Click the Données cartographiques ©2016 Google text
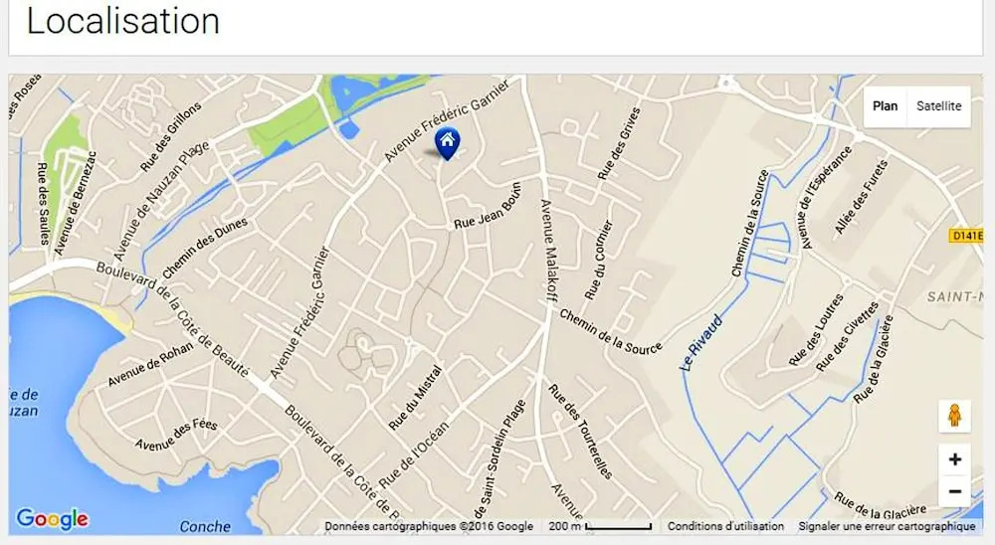Image resolution: width=995 pixels, height=545 pixels. click(x=429, y=526)
